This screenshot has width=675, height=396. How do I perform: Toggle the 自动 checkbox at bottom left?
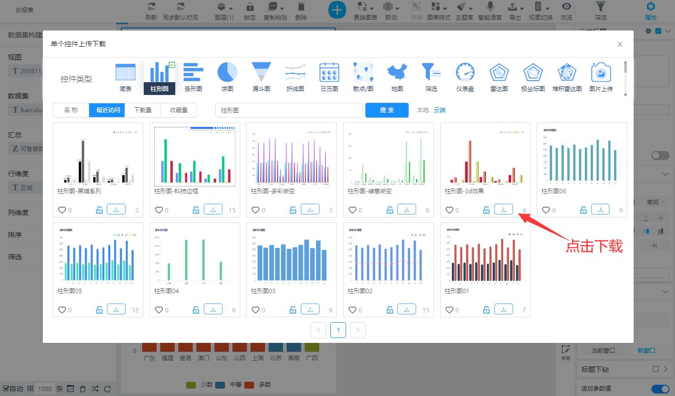click(x=6, y=389)
